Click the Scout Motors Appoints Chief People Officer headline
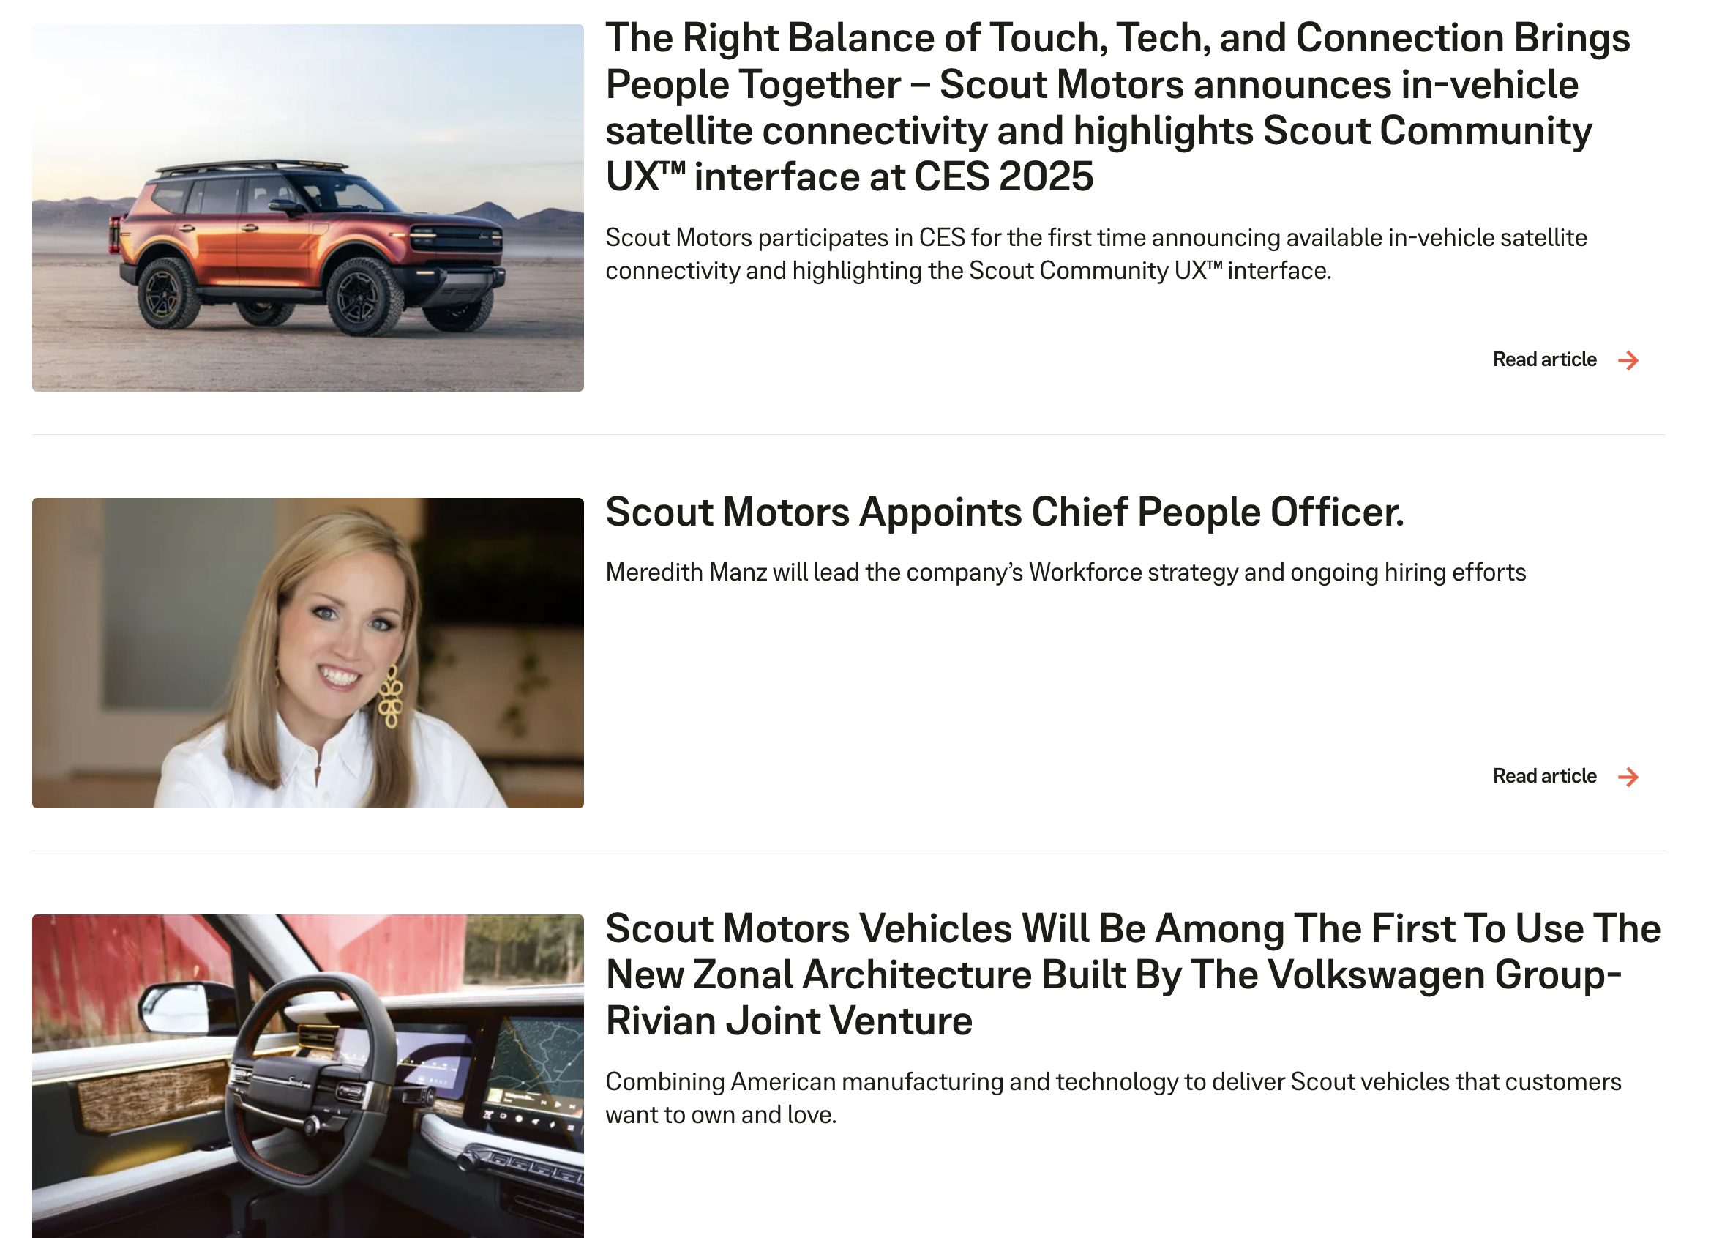The image size is (1711, 1238). click(1005, 512)
